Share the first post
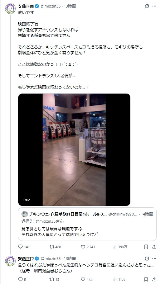The width and height of the screenshot is (160, 284). point(154,247)
